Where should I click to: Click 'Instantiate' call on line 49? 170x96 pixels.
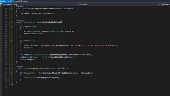coord(54,55)
